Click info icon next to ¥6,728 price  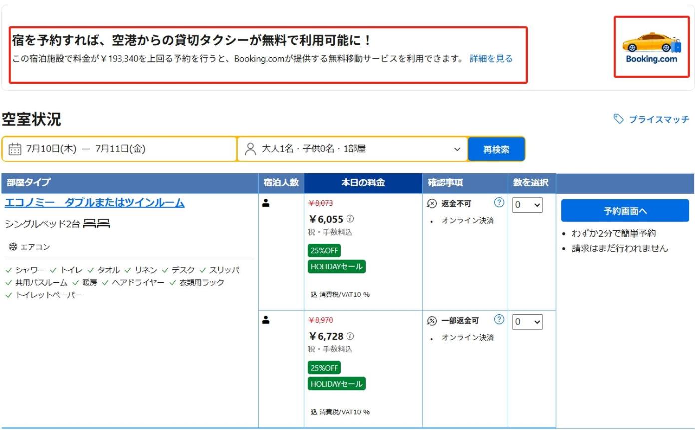[x=350, y=336]
